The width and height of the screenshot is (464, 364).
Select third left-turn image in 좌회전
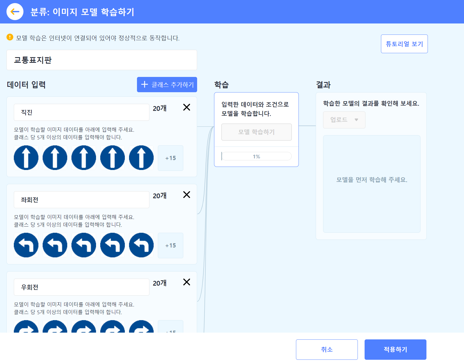click(x=84, y=245)
